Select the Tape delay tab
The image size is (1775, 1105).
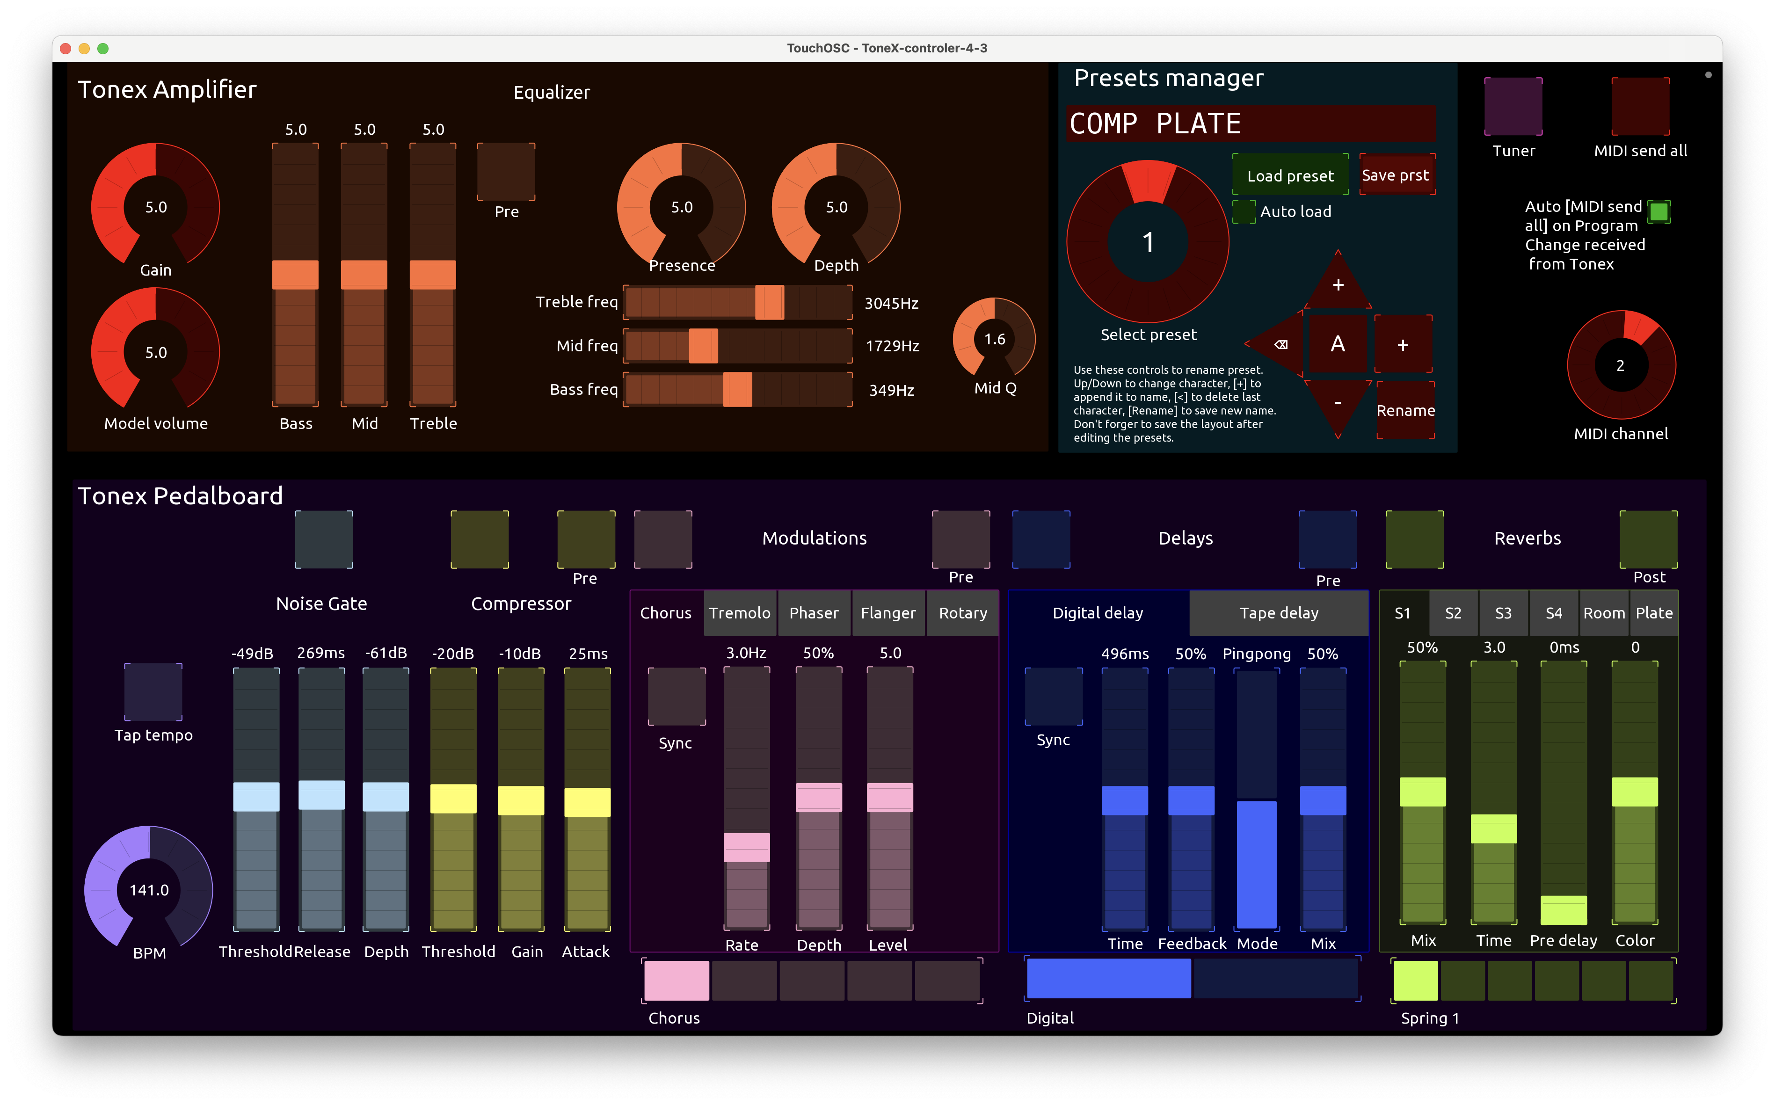point(1278,613)
